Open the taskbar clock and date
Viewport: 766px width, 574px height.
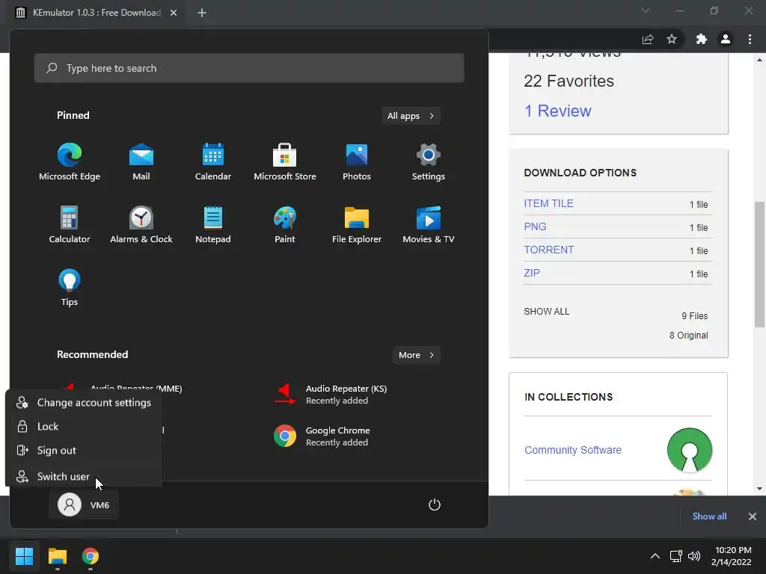[732, 556]
